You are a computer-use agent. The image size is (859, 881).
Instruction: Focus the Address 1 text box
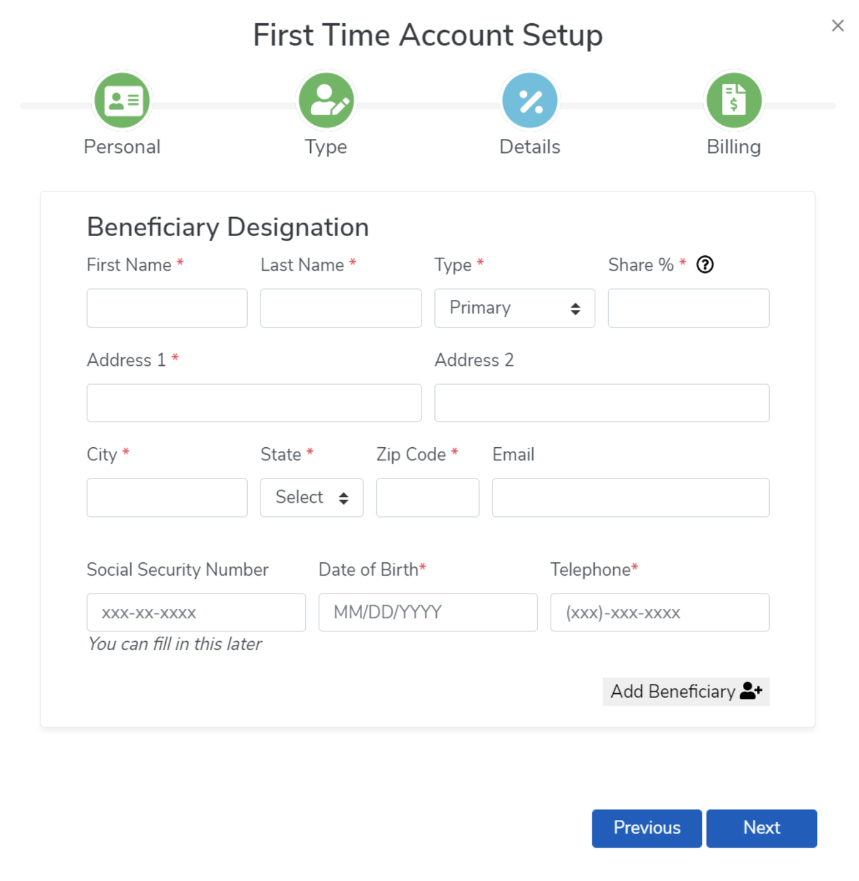(253, 402)
